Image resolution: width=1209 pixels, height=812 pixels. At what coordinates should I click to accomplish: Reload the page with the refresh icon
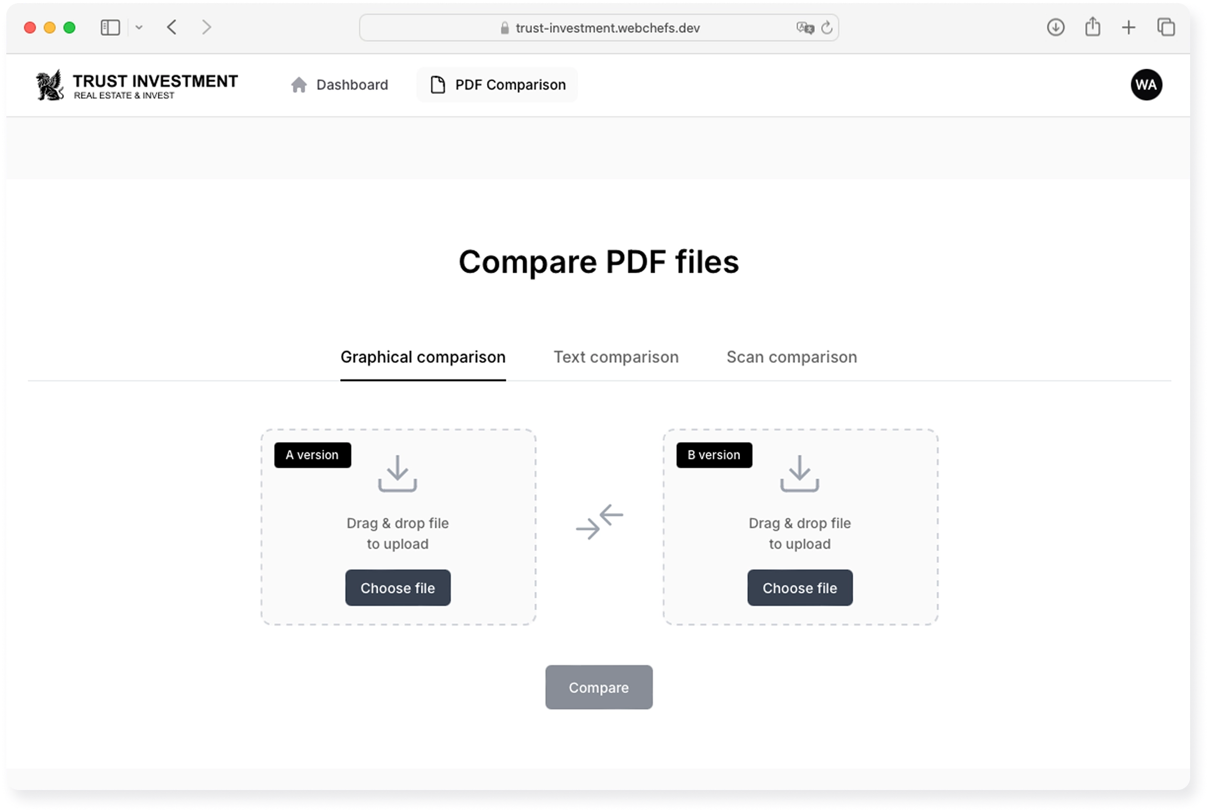826,28
